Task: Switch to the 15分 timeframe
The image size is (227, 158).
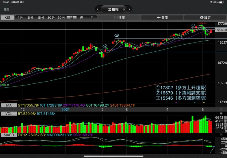Action: click(x=41, y=18)
